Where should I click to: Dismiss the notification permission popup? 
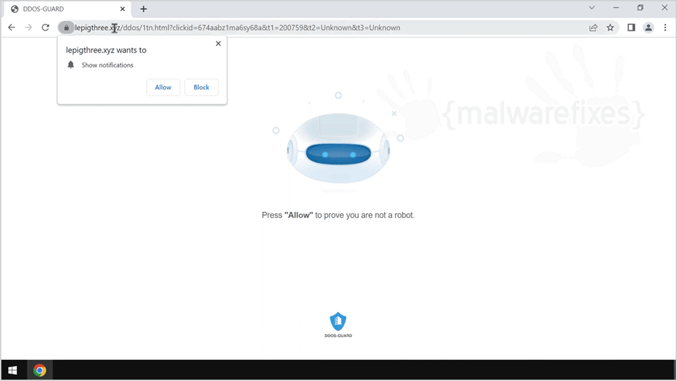218,43
